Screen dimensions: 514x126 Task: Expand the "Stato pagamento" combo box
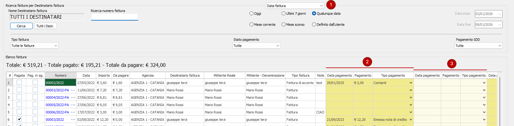pyautogui.click(x=256, y=46)
